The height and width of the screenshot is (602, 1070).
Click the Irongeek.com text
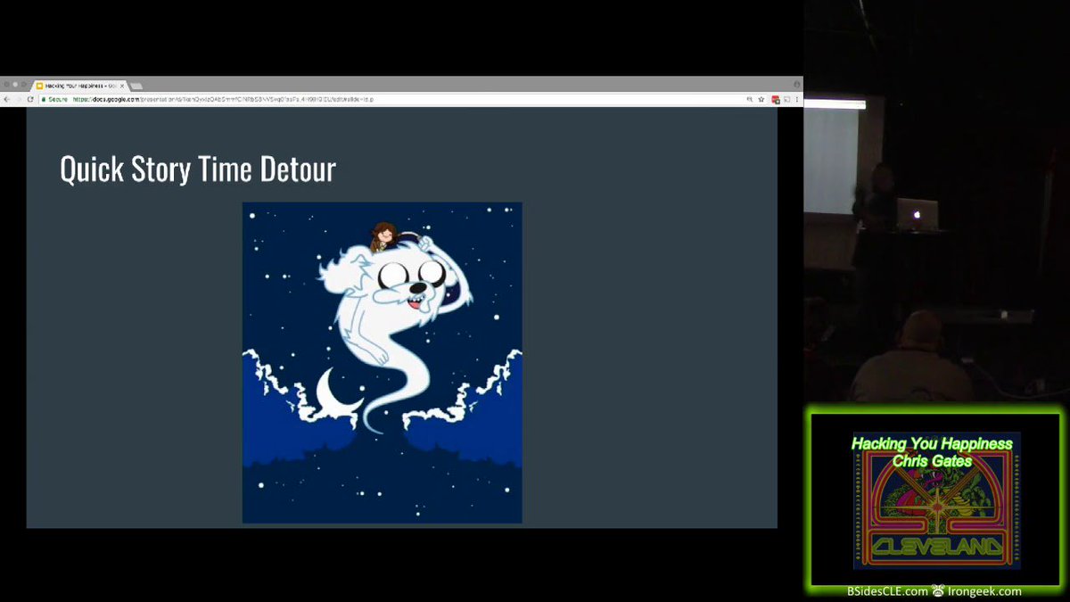coord(985,591)
